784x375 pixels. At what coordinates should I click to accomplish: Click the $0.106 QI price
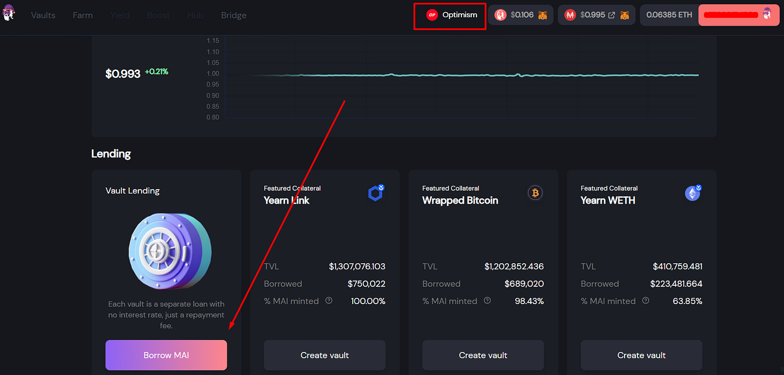[521, 15]
